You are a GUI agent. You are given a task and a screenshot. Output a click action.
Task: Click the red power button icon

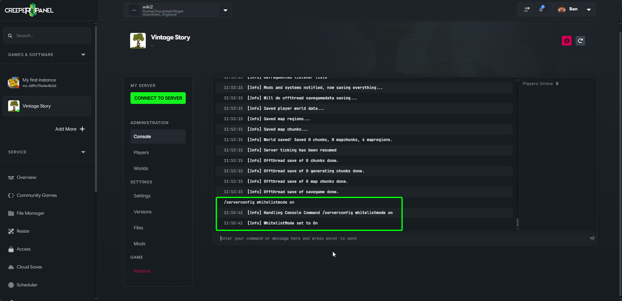(567, 41)
